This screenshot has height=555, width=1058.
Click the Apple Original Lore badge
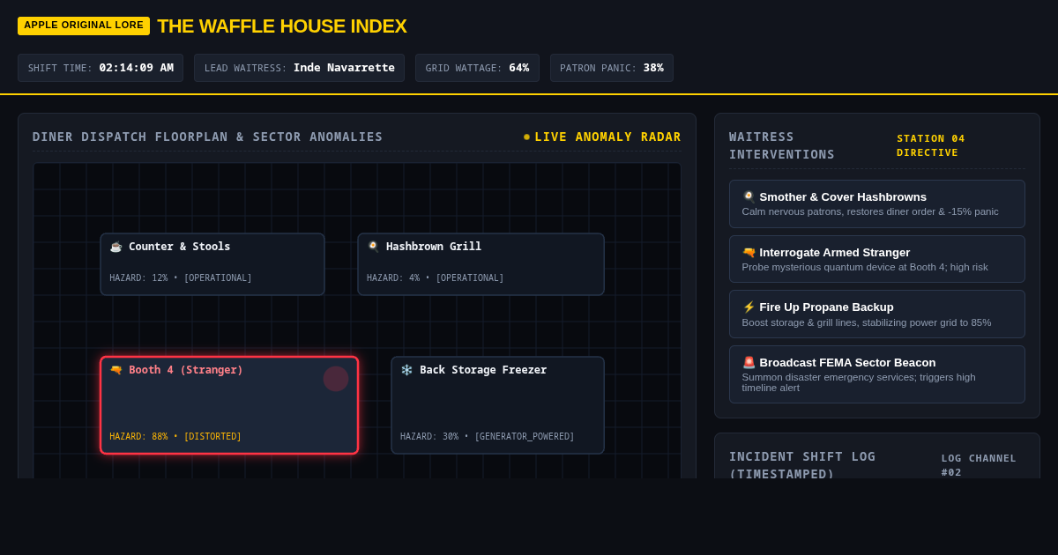tap(84, 26)
